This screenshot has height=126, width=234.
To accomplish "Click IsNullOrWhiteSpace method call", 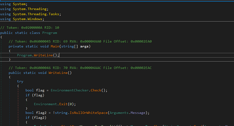I will [x=89, y=113].
